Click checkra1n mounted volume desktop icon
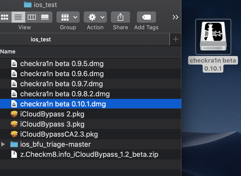 [x=213, y=37]
